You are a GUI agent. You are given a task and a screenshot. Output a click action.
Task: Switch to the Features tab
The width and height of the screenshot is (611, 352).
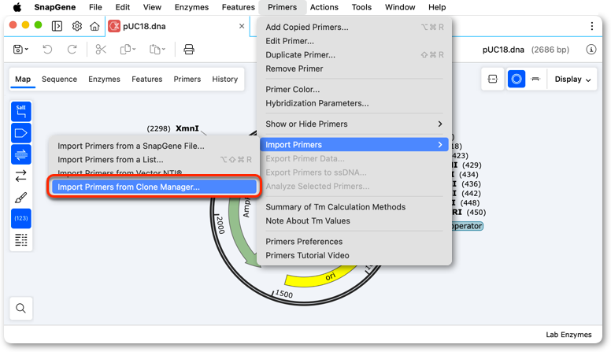tap(147, 79)
